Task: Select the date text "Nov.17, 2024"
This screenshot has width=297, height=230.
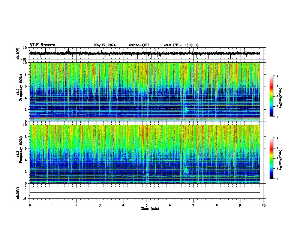Action: pyautogui.click(x=105, y=45)
